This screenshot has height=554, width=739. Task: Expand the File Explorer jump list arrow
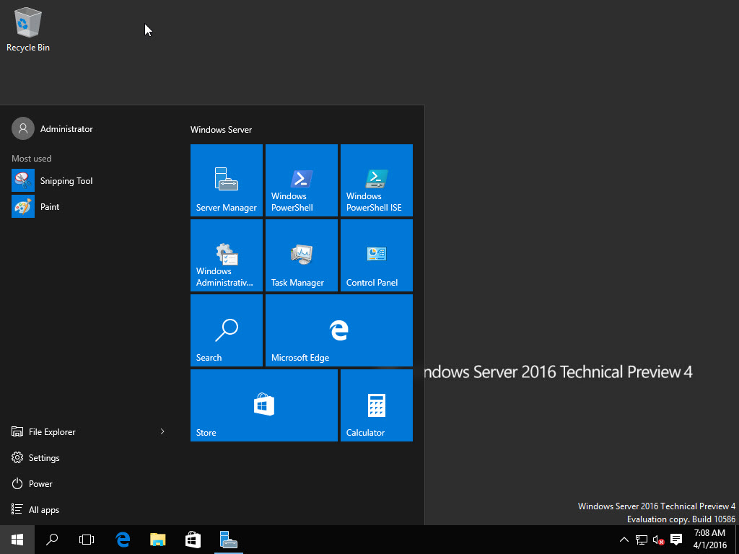162,431
